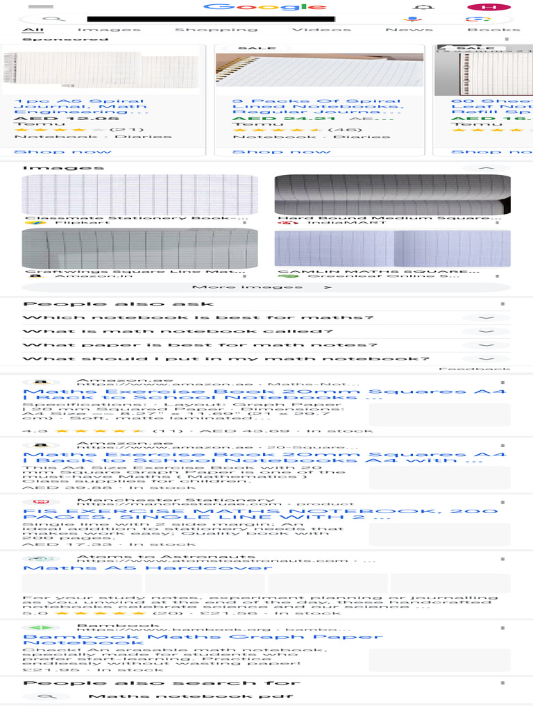The width and height of the screenshot is (533, 711).
Task: Click the Google logo
Action: tap(265, 7)
